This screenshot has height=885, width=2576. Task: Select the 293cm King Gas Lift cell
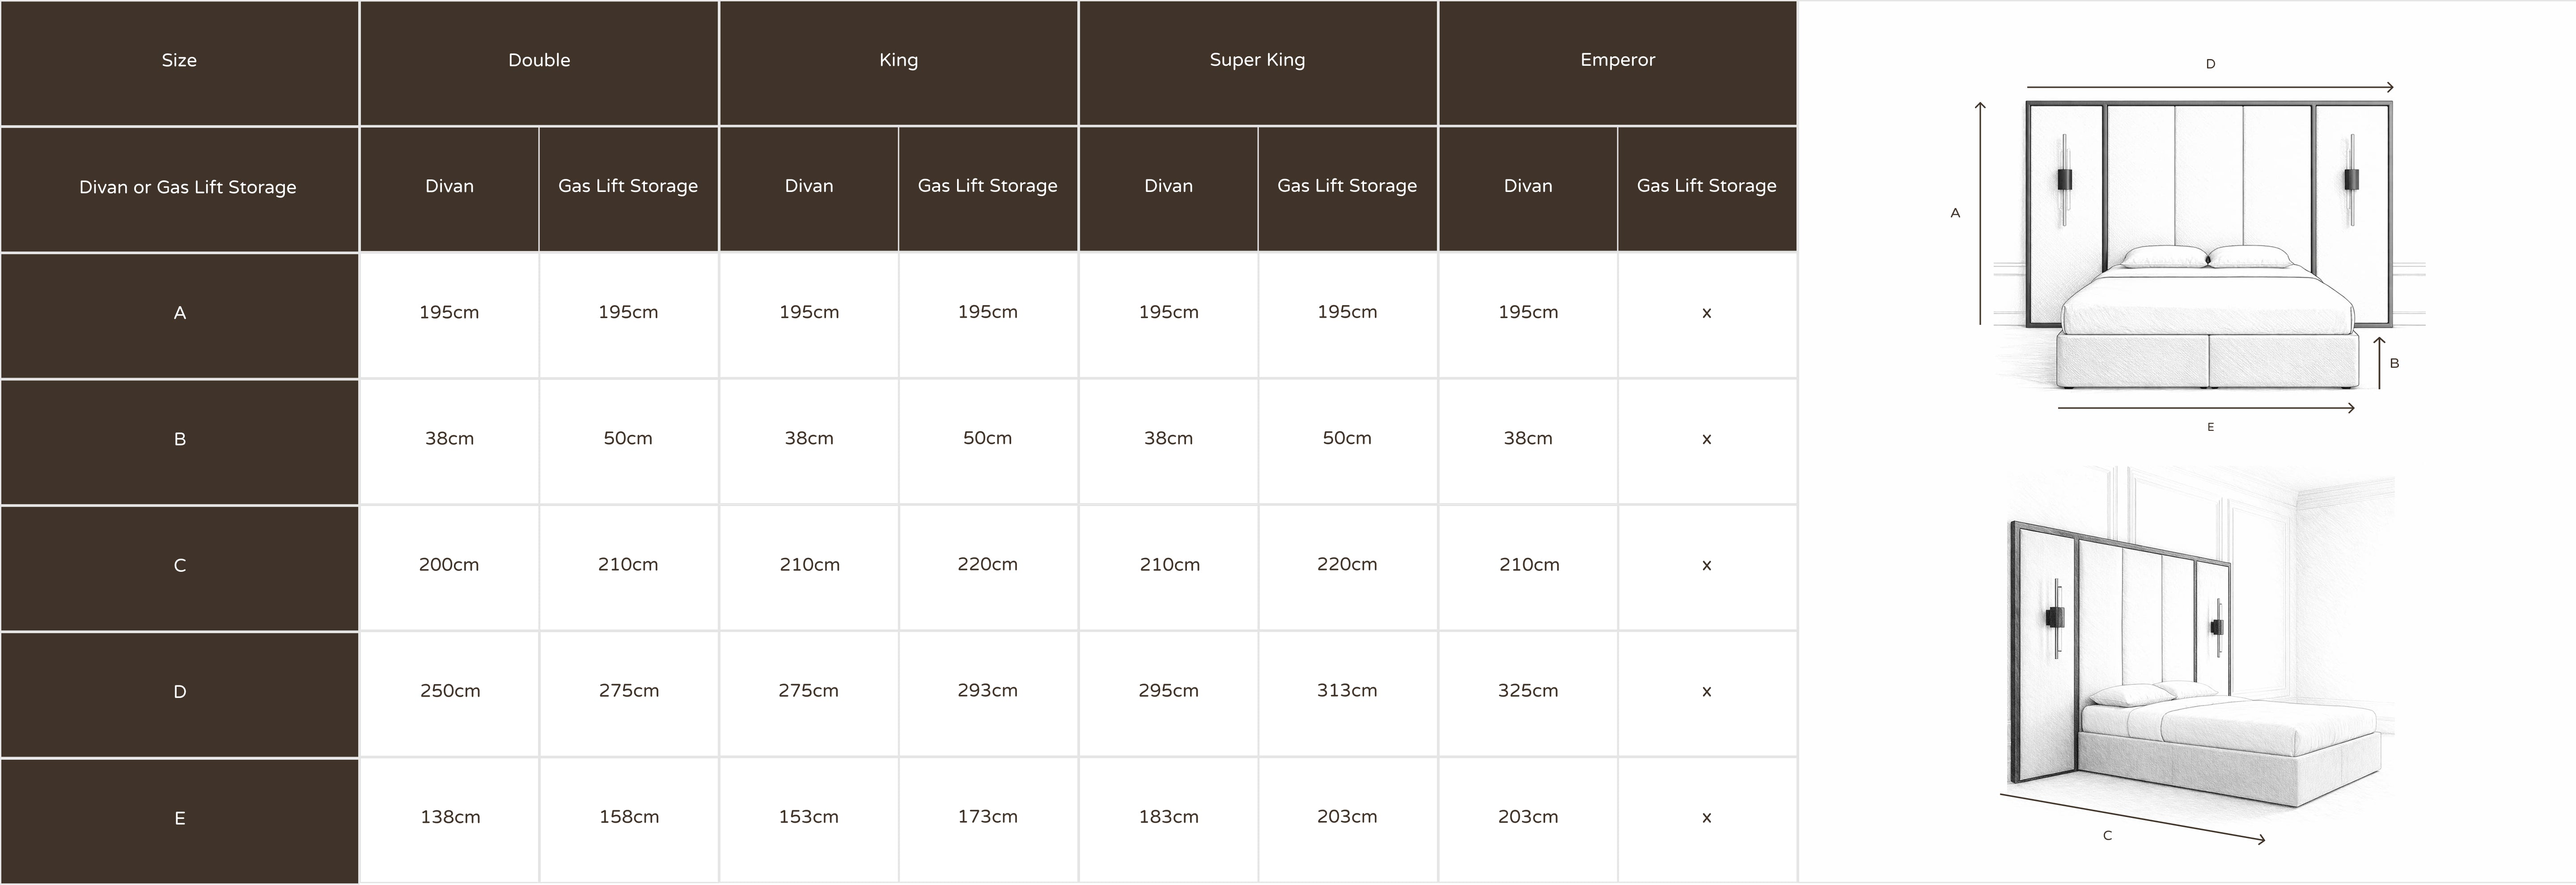[x=988, y=694]
